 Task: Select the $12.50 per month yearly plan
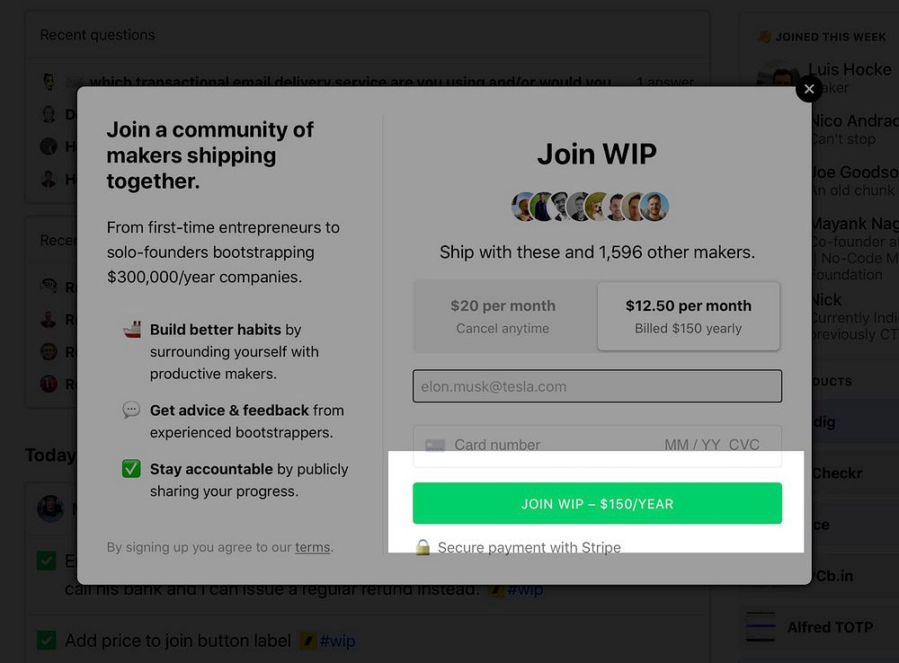688,316
